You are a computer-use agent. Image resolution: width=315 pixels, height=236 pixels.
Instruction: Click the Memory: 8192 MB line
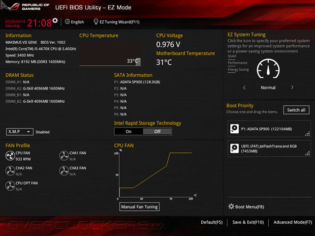coord(35,61)
